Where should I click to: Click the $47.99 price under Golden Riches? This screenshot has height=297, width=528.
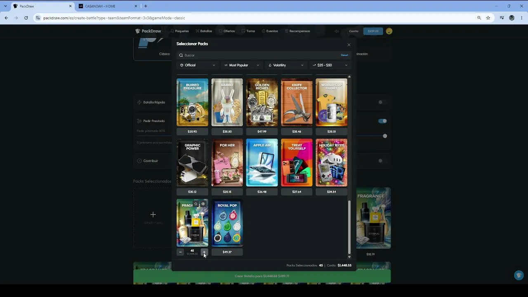click(x=262, y=132)
